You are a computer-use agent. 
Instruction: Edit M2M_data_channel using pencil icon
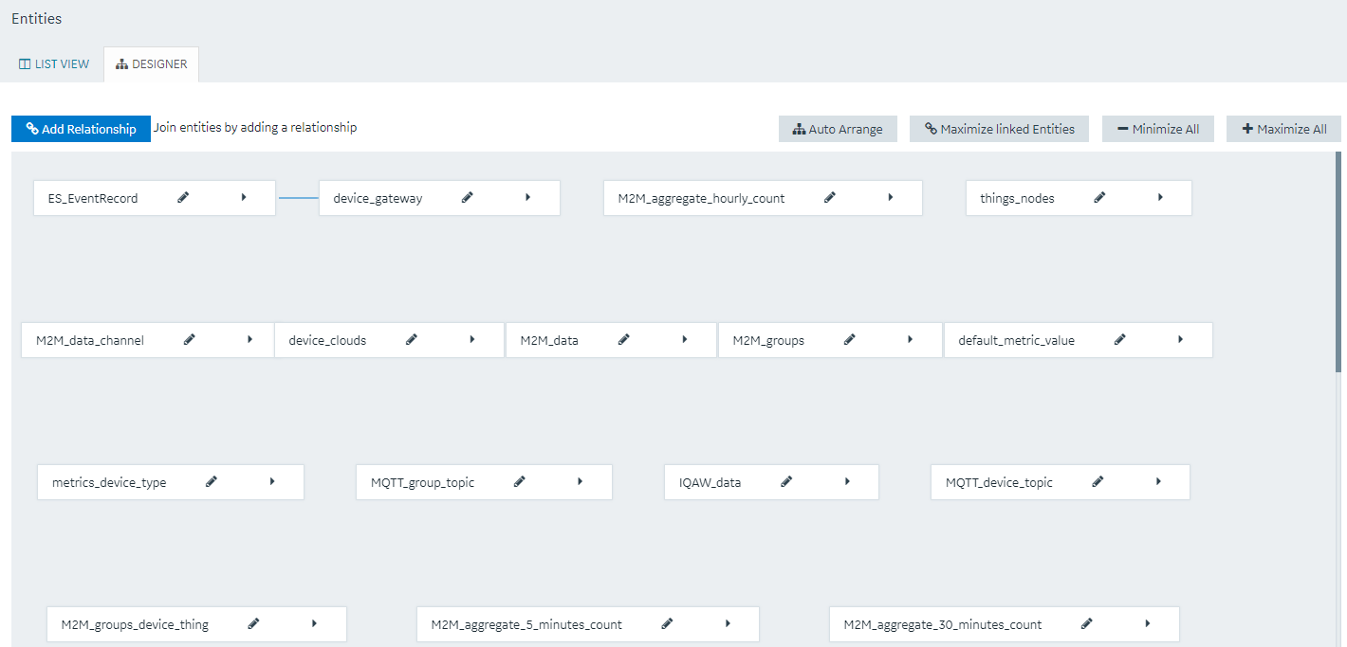[x=189, y=339]
